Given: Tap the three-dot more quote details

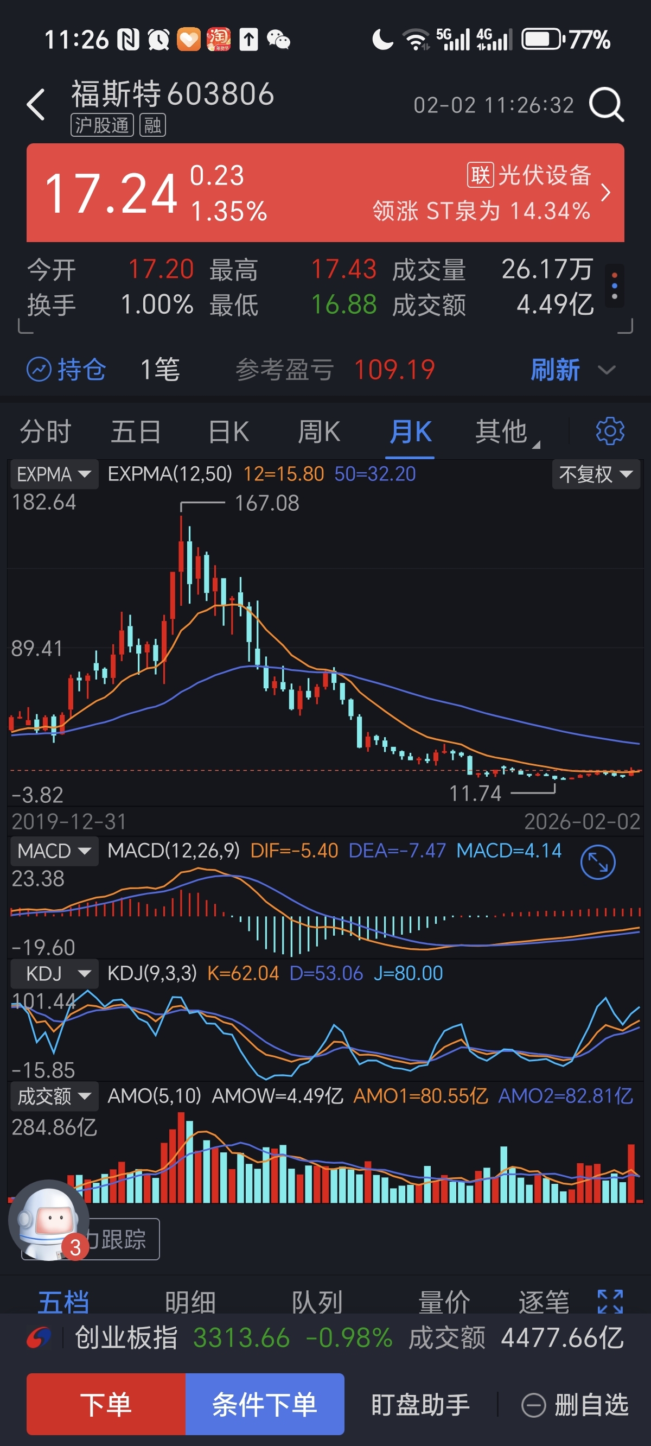Looking at the screenshot, I should pos(615,286).
